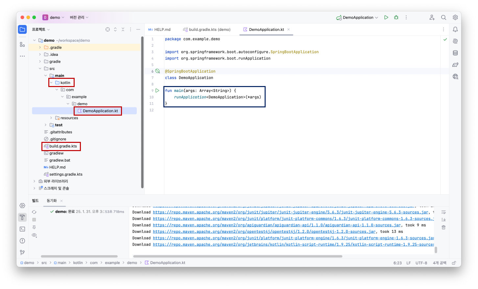Screen dimensions: 478x289
Task: Toggle the build view eye options
Action: [34, 235]
